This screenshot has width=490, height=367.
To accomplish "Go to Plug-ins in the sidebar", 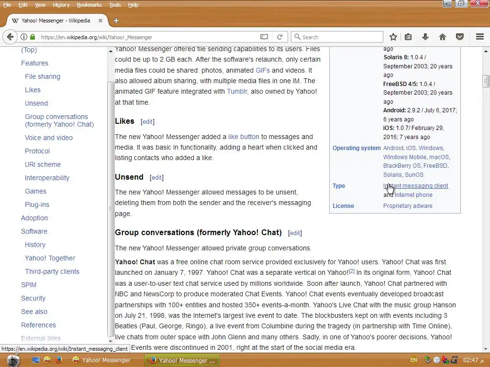I will click(x=37, y=205).
